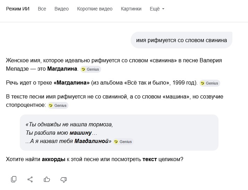Click the arrow next to «Ещё»
248x190 pixels.
click(163, 9)
